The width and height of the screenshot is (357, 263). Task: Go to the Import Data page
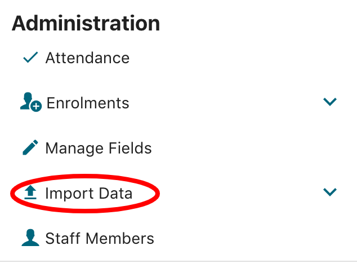[x=88, y=194]
